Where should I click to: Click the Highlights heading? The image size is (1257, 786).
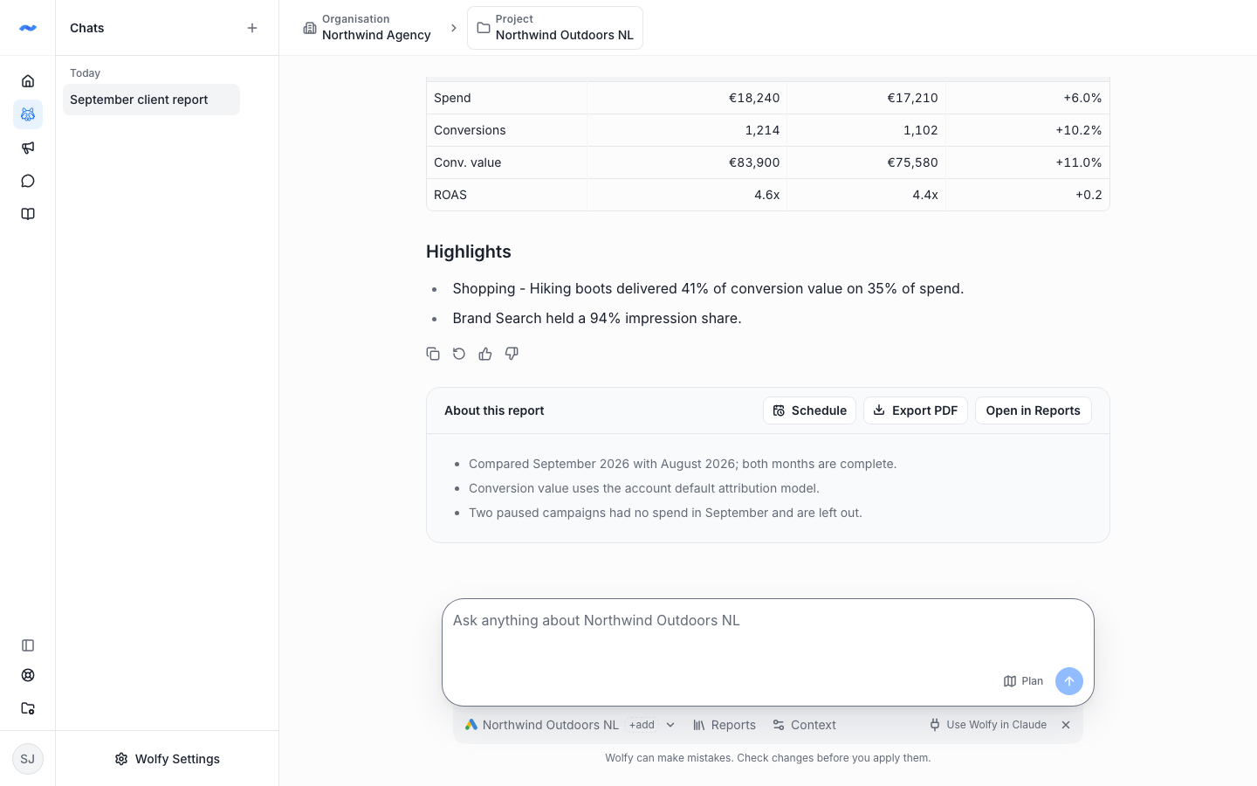click(x=469, y=252)
